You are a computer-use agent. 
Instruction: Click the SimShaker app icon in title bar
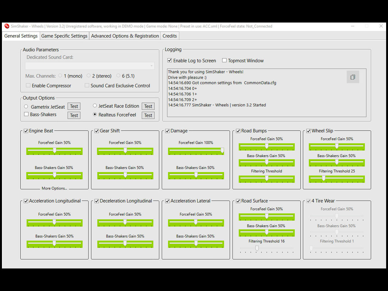click(x=7, y=26)
